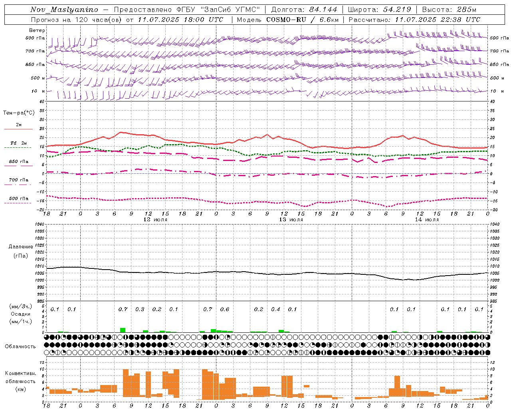Viewport: 511px width, 409px height.
Task: Click the left 850 гПа wind level label
Action: [x=35, y=64]
